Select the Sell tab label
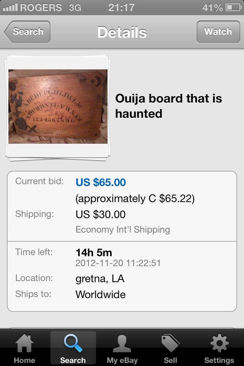The width and height of the screenshot is (244, 366). coord(170,360)
